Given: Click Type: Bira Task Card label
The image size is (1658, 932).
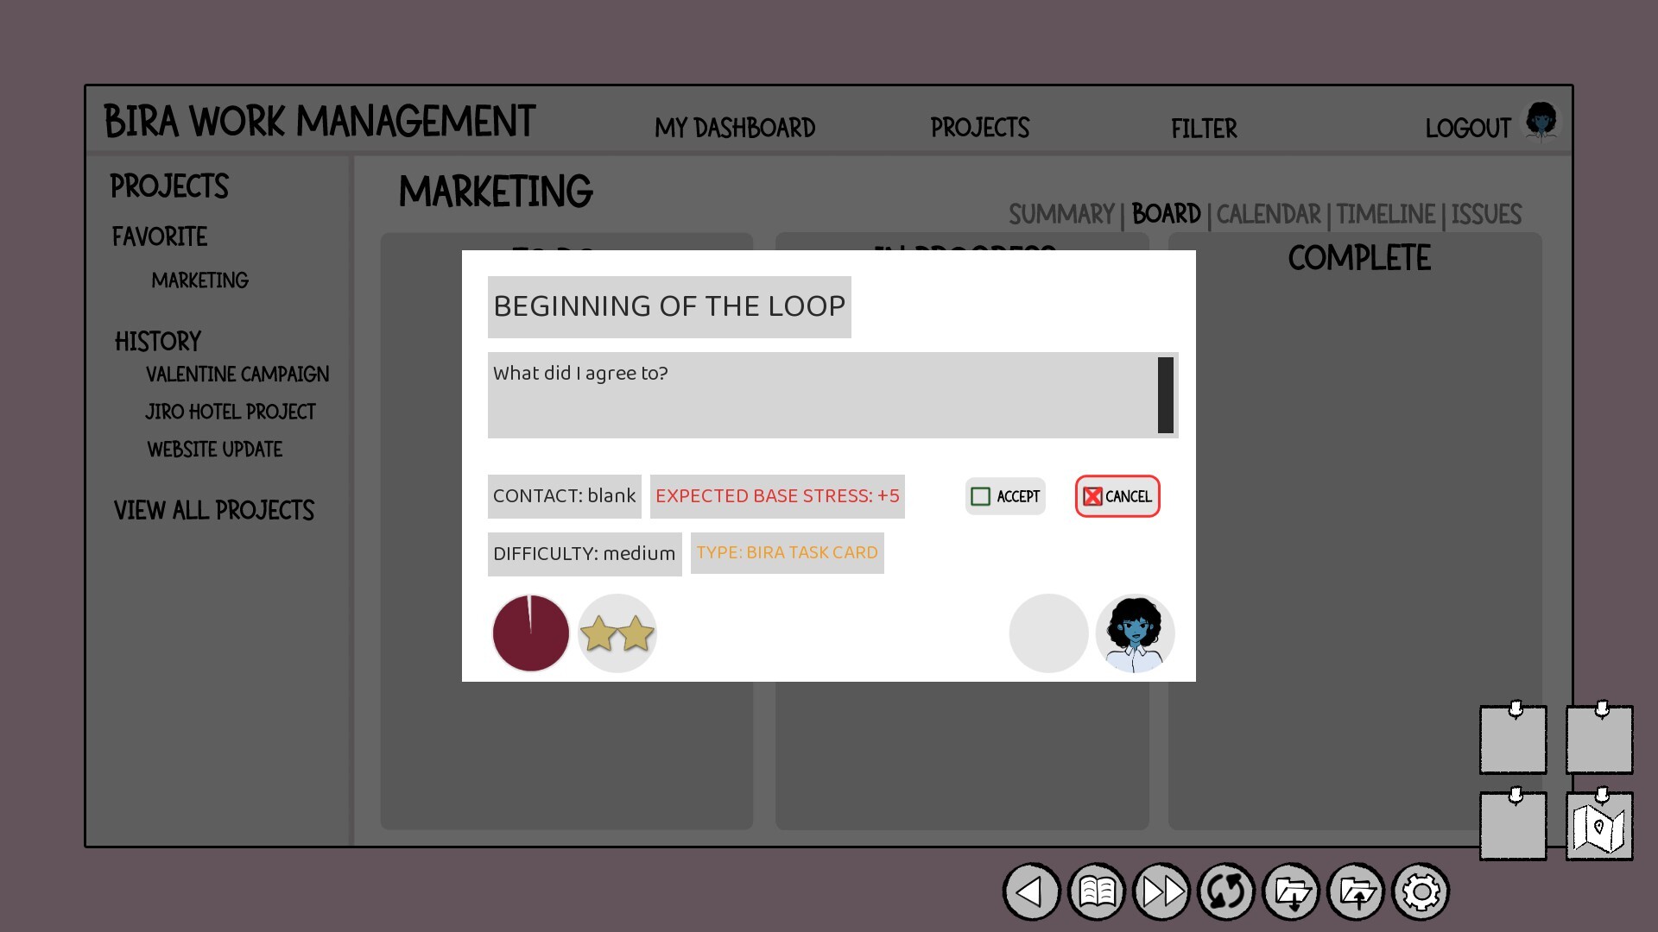Looking at the screenshot, I should (787, 553).
